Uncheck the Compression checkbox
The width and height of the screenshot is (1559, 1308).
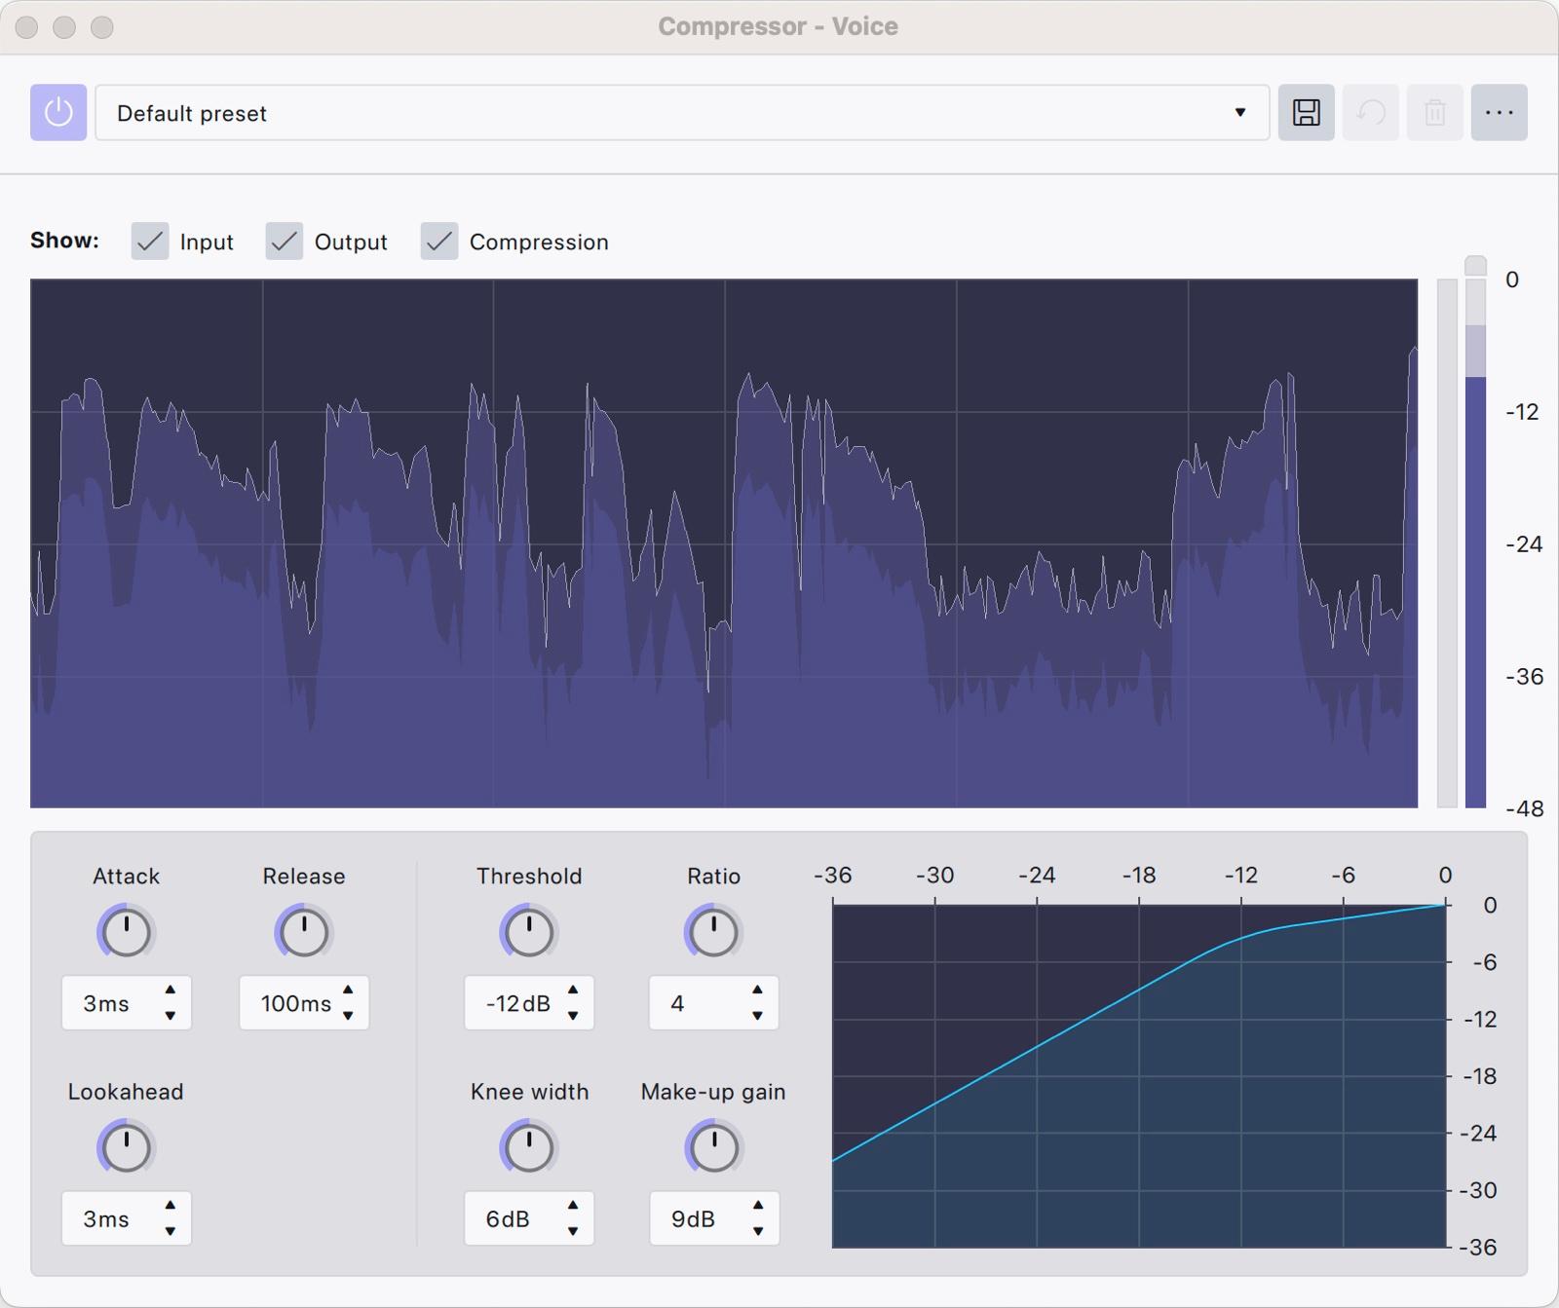439,242
